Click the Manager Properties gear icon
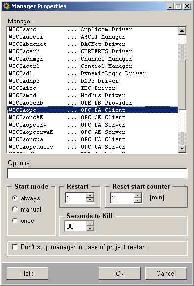This screenshot has height=286, width=194. [6, 6]
